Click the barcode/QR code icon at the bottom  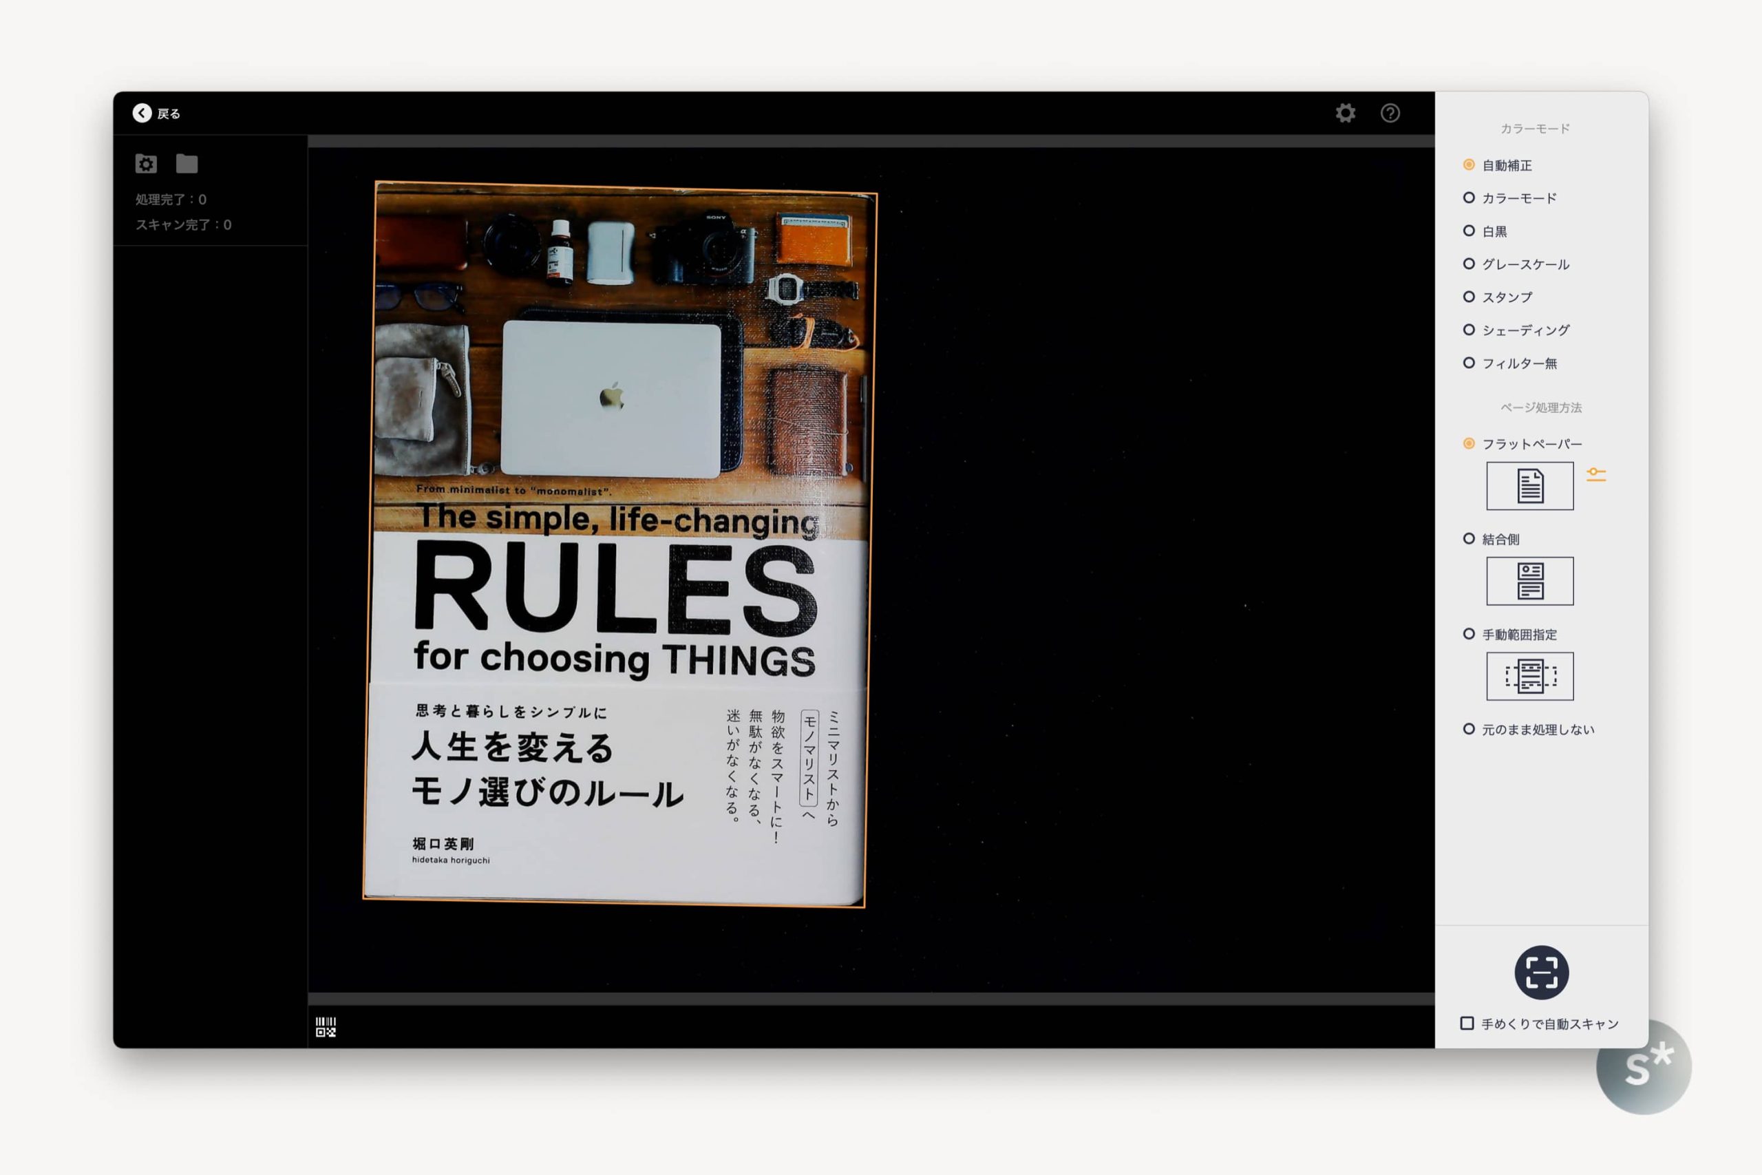pyautogui.click(x=326, y=1026)
